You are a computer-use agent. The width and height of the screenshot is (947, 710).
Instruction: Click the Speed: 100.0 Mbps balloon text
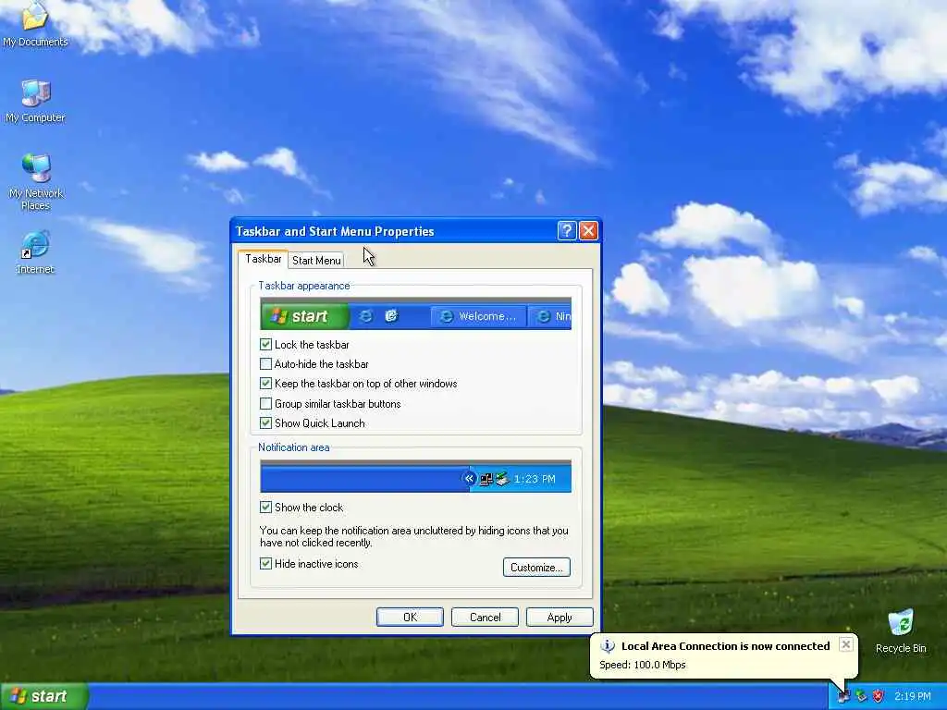643,665
